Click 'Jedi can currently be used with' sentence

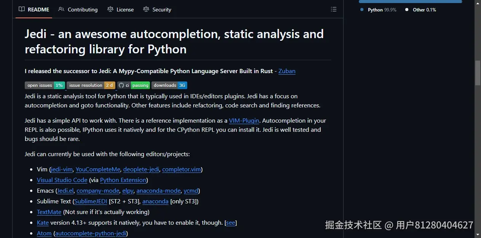[107, 154]
